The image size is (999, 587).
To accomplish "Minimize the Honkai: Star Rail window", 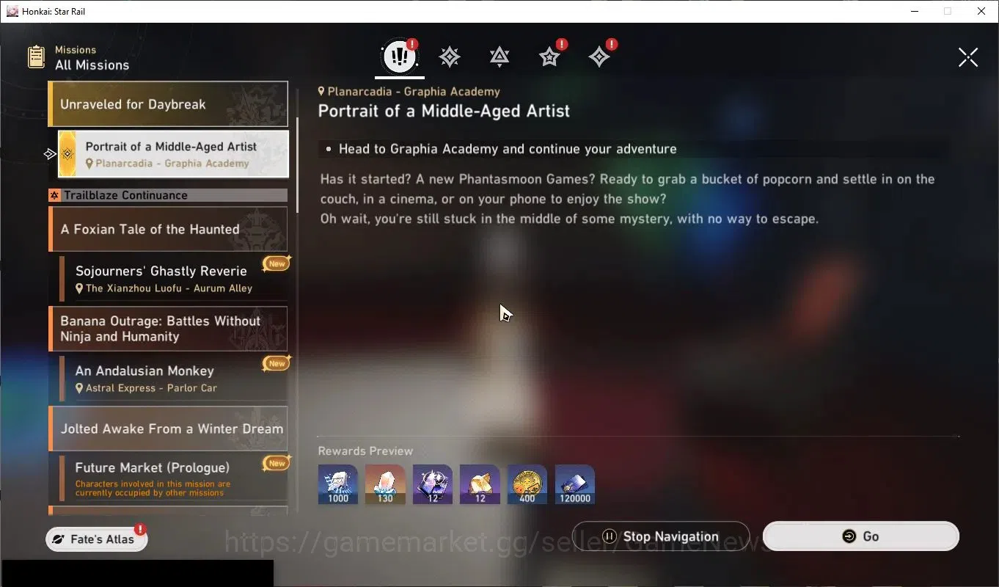I will pyautogui.click(x=915, y=11).
